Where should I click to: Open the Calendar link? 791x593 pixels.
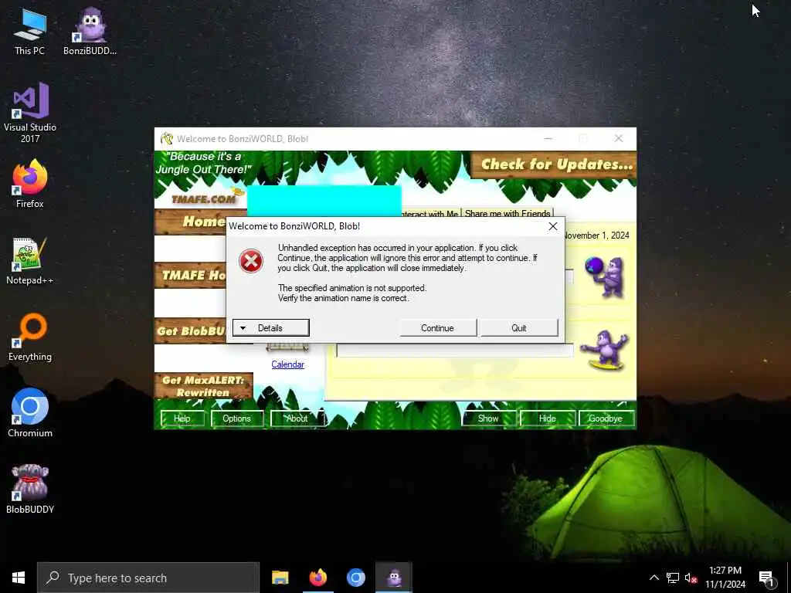(287, 364)
